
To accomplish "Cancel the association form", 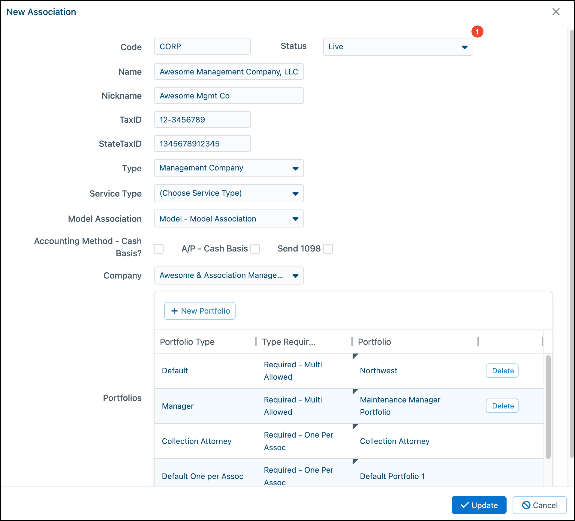I will (x=540, y=505).
